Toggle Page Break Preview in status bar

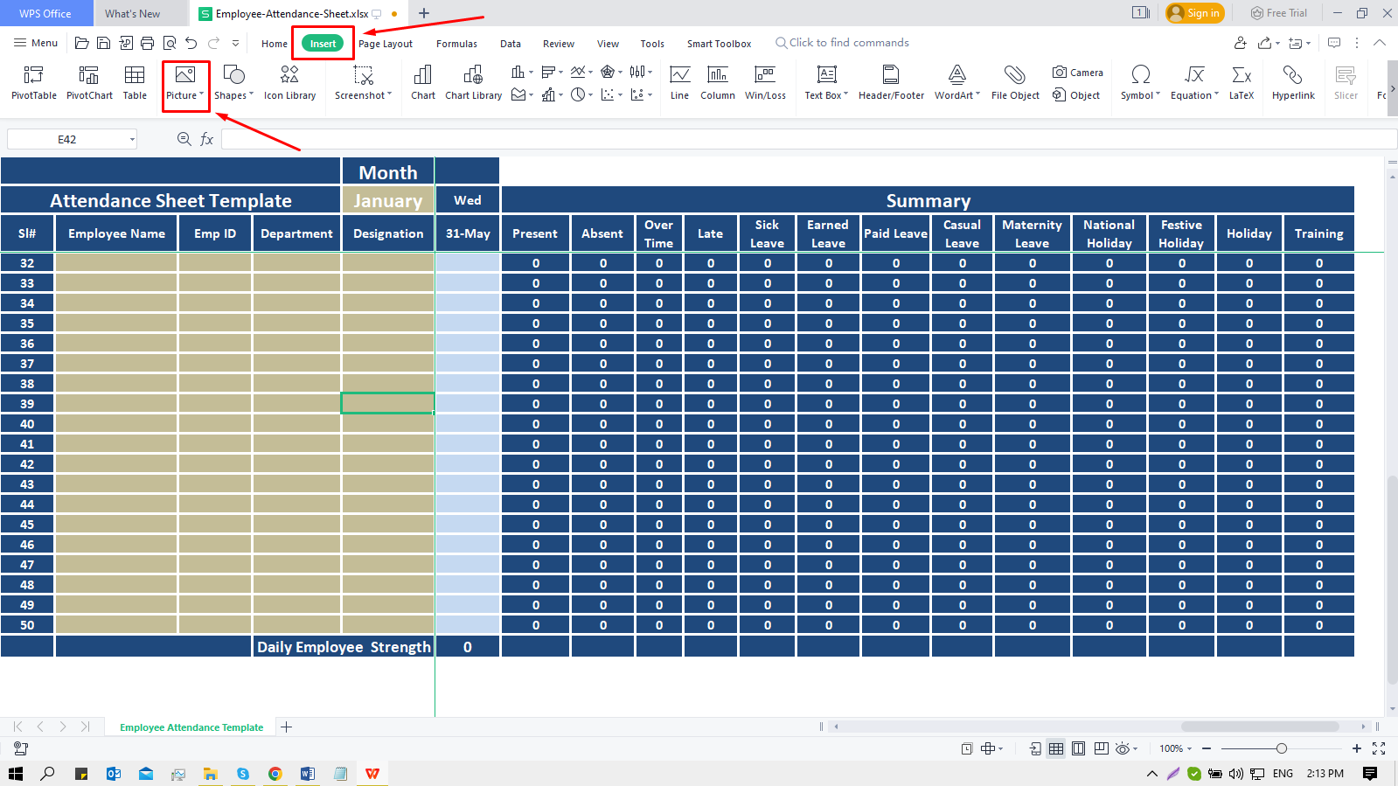(x=1101, y=748)
